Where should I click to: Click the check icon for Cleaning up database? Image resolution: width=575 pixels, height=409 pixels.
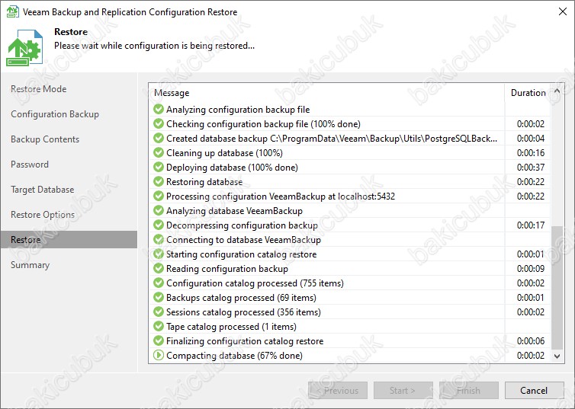(159, 152)
